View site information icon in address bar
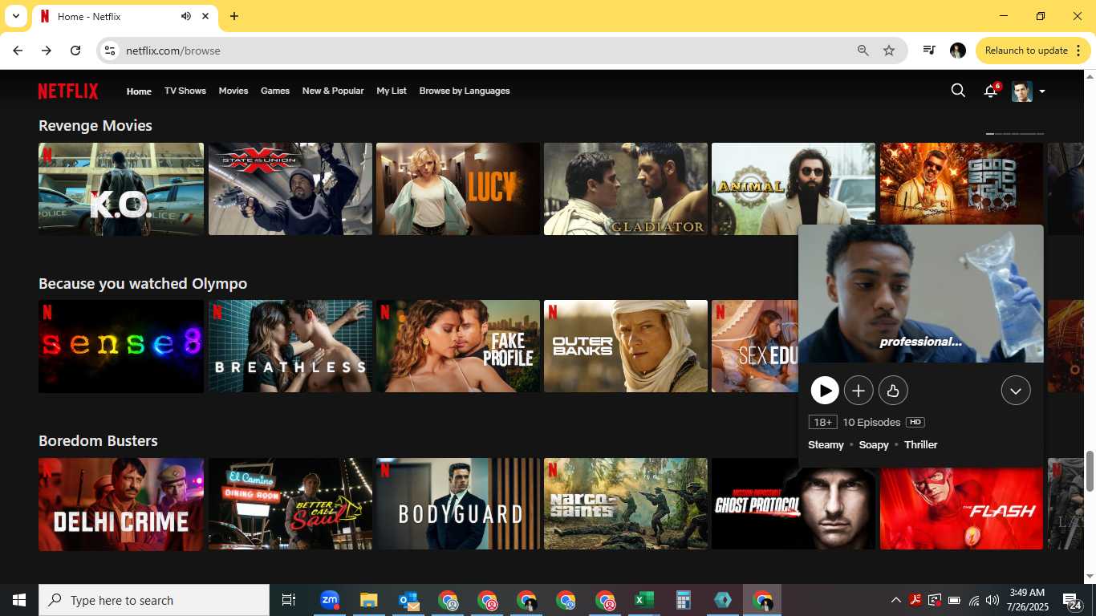The height and width of the screenshot is (616, 1096). (110, 51)
